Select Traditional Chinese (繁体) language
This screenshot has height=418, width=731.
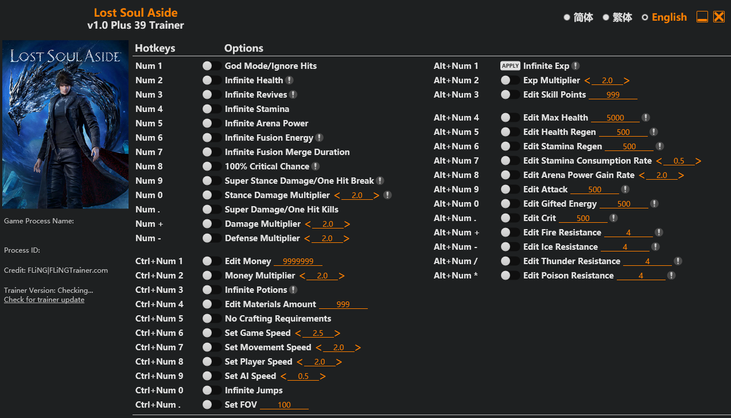click(617, 17)
